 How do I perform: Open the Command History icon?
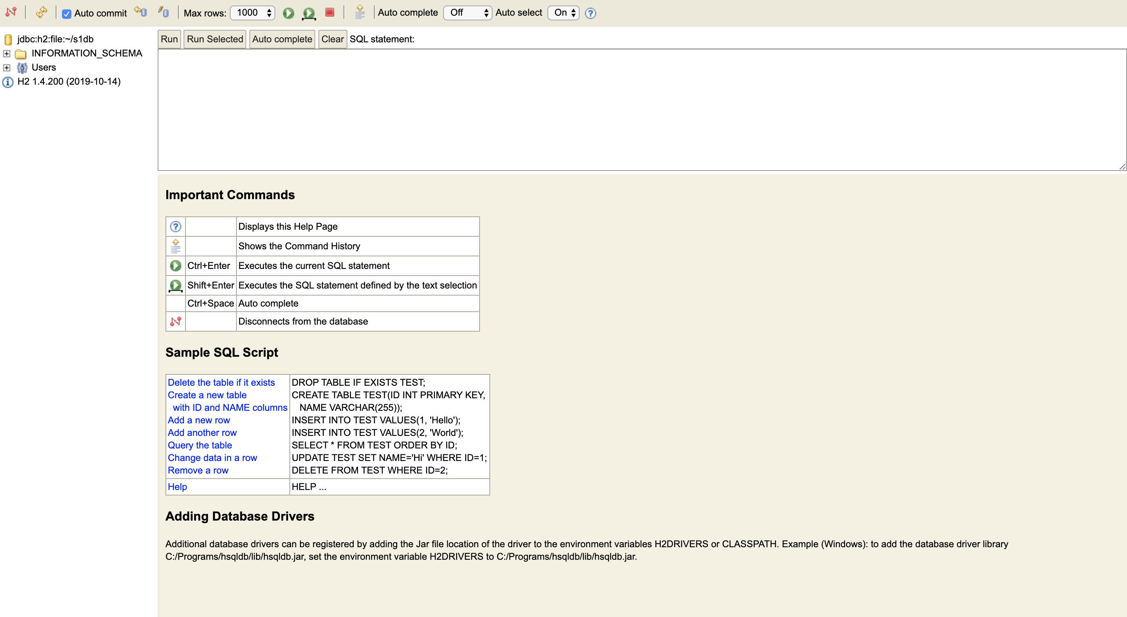tap(360, 12)
